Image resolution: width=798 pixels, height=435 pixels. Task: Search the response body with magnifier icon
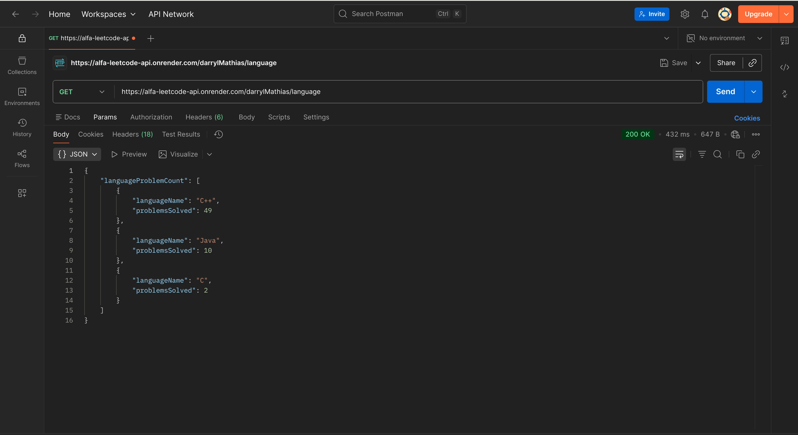click(717, 154)
